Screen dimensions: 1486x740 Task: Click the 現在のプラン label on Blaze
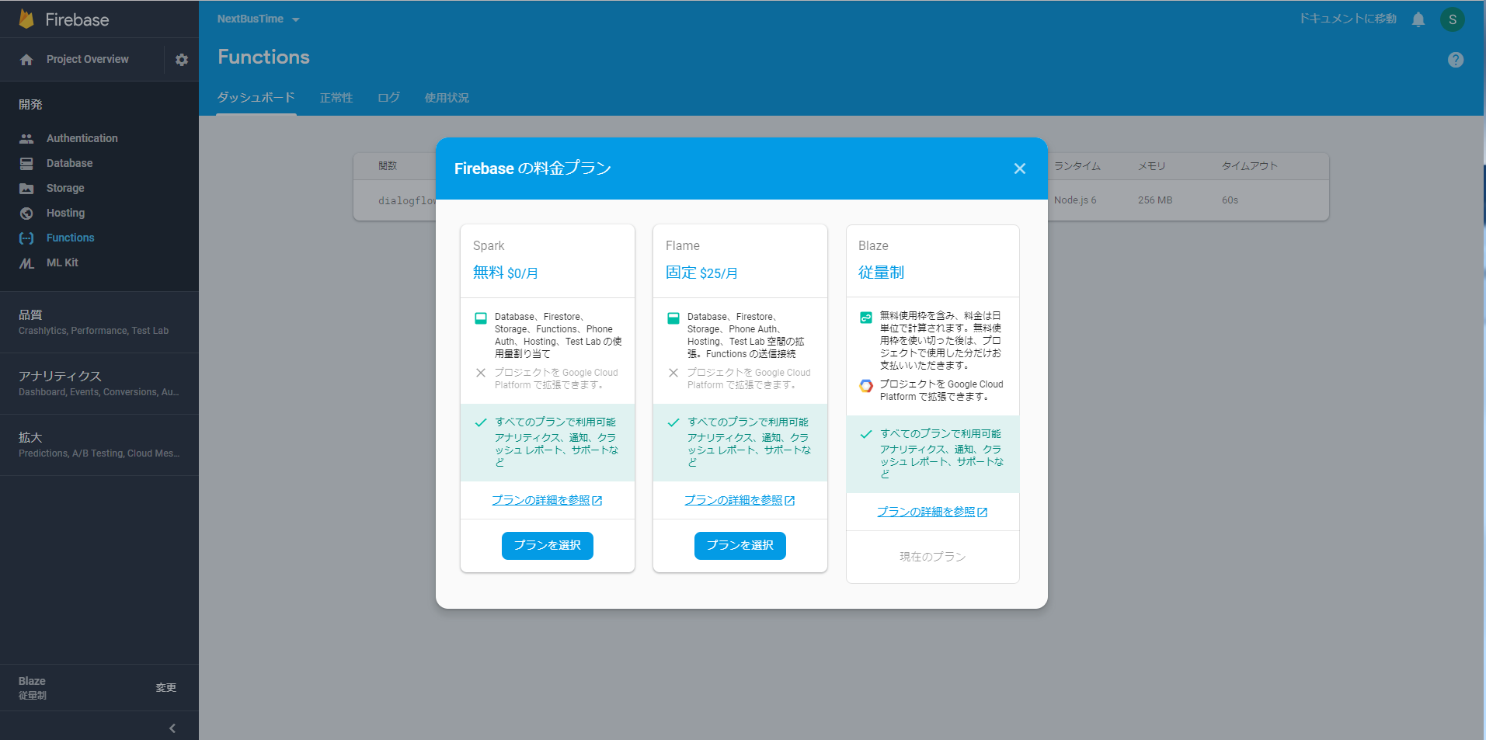tap(933, 558)
